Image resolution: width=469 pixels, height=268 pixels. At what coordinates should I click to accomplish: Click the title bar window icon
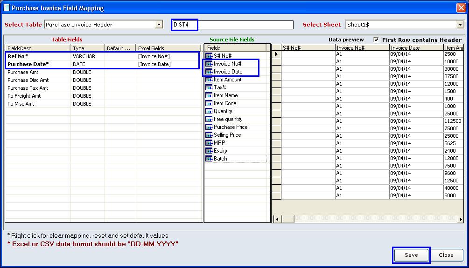[6, 7]
